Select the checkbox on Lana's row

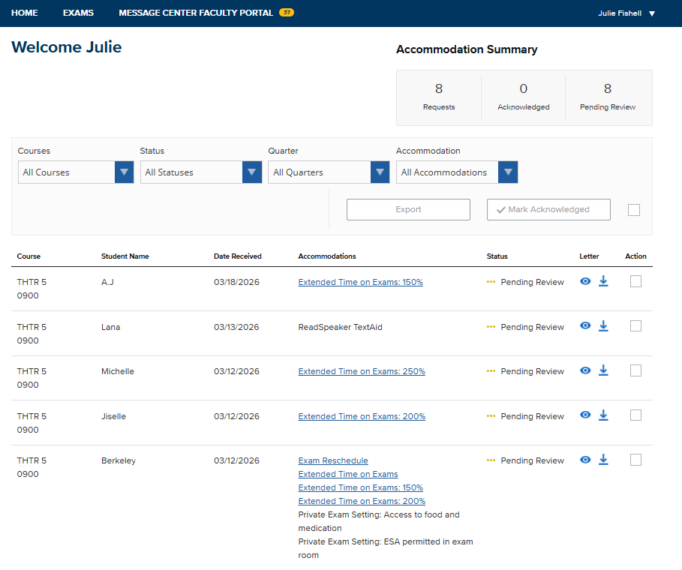point(635,325)
